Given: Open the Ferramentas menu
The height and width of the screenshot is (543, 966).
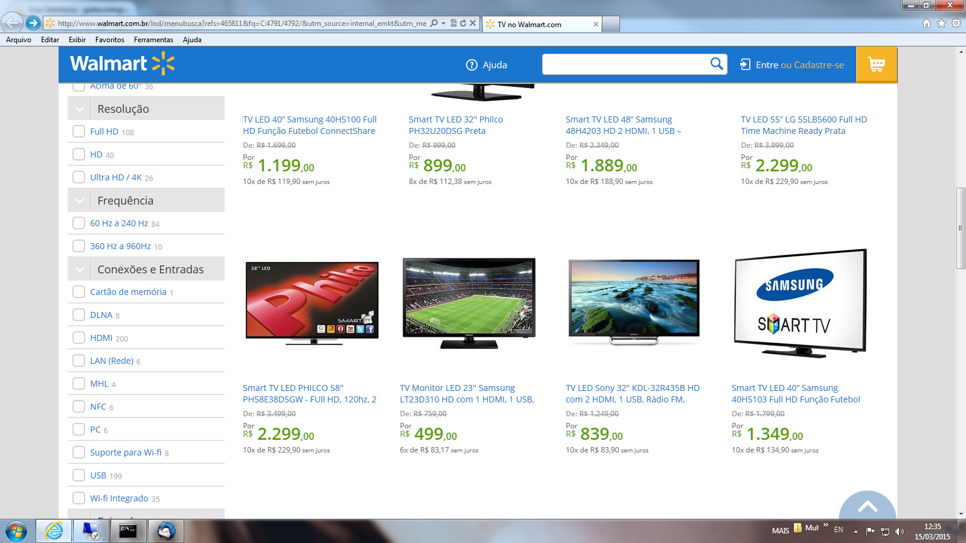Looking at the screenshot, I should tap(153, 40).
